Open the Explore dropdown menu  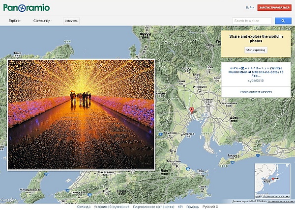pos(15,21)
